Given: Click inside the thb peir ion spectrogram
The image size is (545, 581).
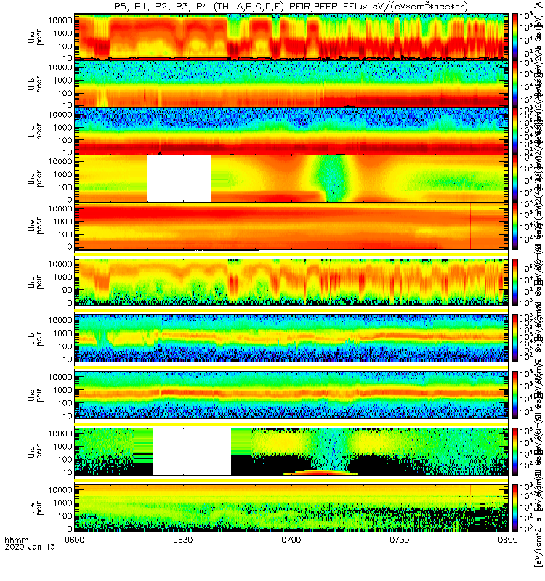Looking at the screenshot, I should 291,338.
